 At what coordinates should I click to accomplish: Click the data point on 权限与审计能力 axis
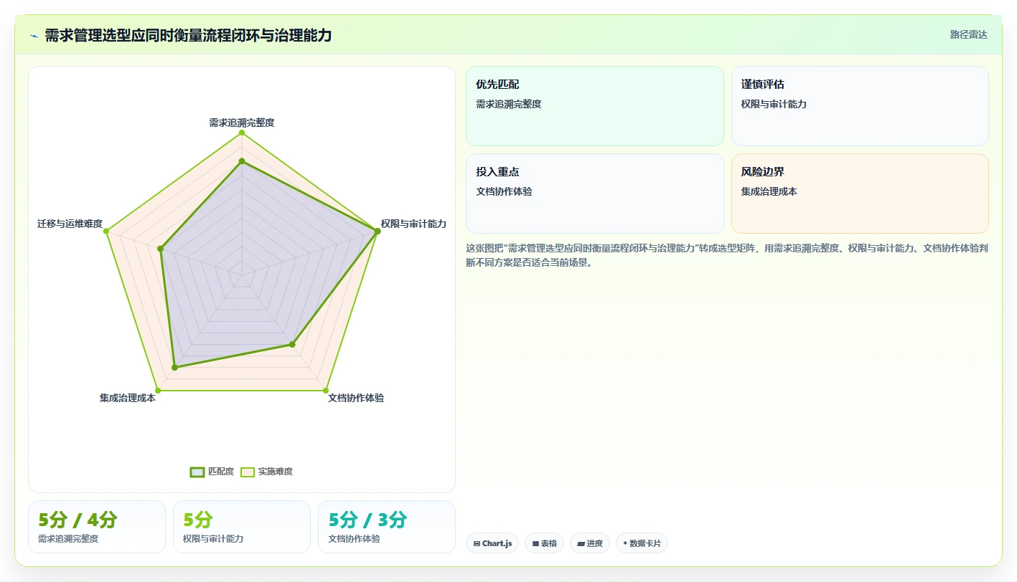377,231
